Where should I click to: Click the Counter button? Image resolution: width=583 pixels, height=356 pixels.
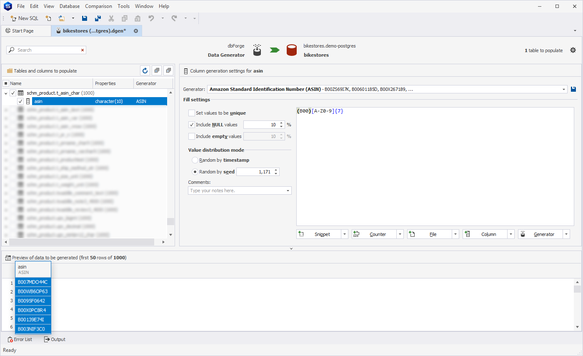pyautogui.click(x=374, y=234)
